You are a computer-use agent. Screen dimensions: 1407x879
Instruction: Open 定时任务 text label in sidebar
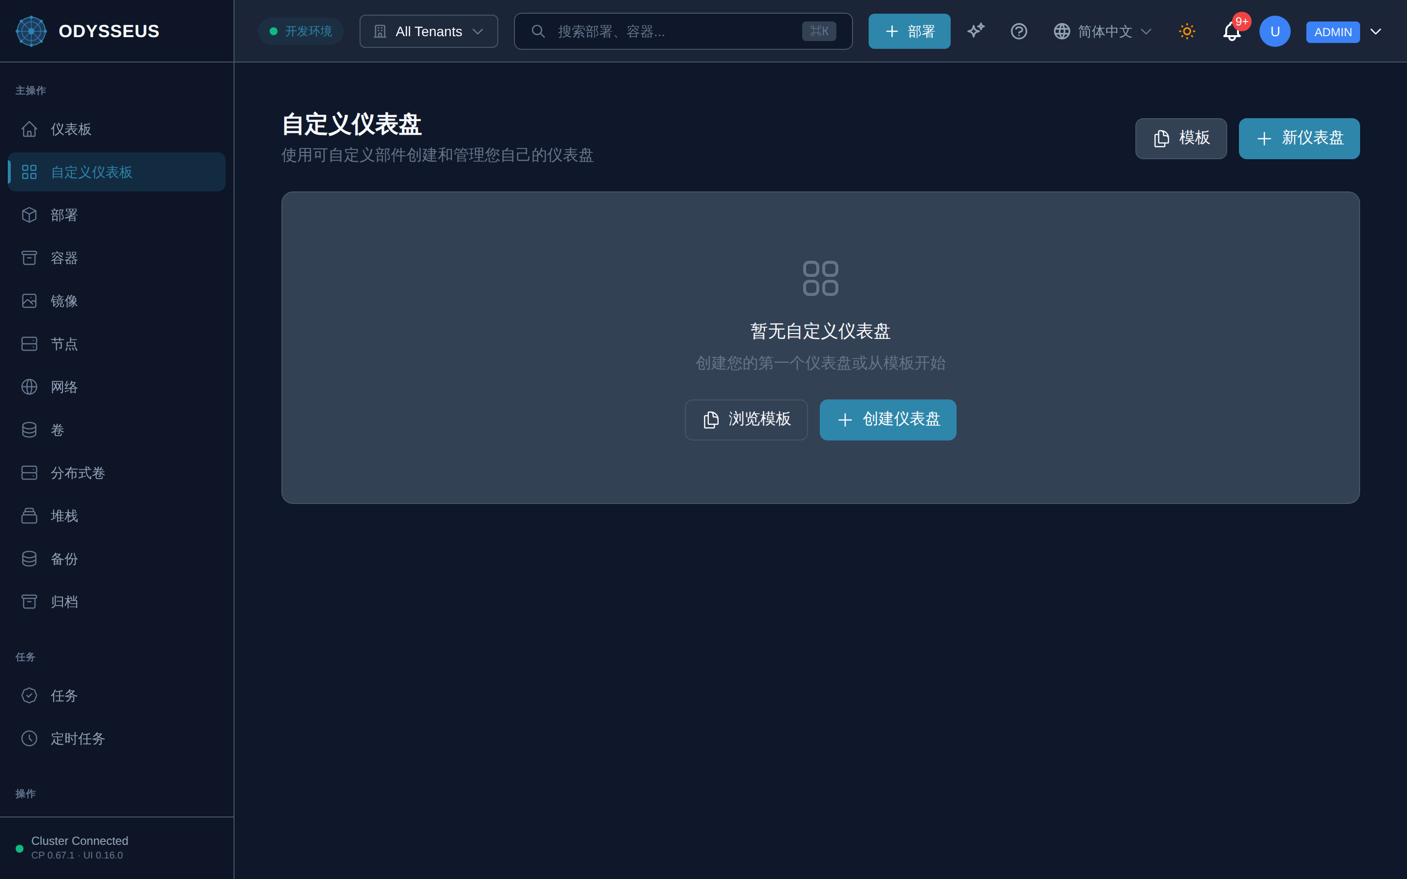77,739
